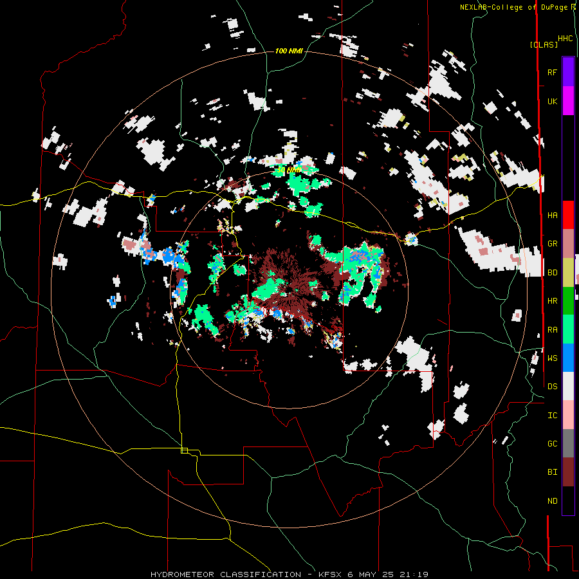Click the HA red legend swatch
Image resolution: width=579 pixels, height=579 pixels.
(568, 215)
